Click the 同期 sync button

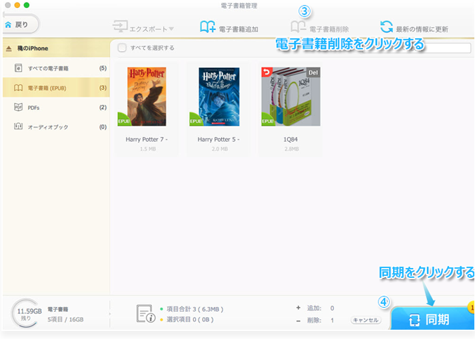[x=432, y=319]
